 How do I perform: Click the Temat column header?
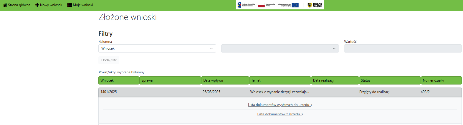[x=280, y=80]
